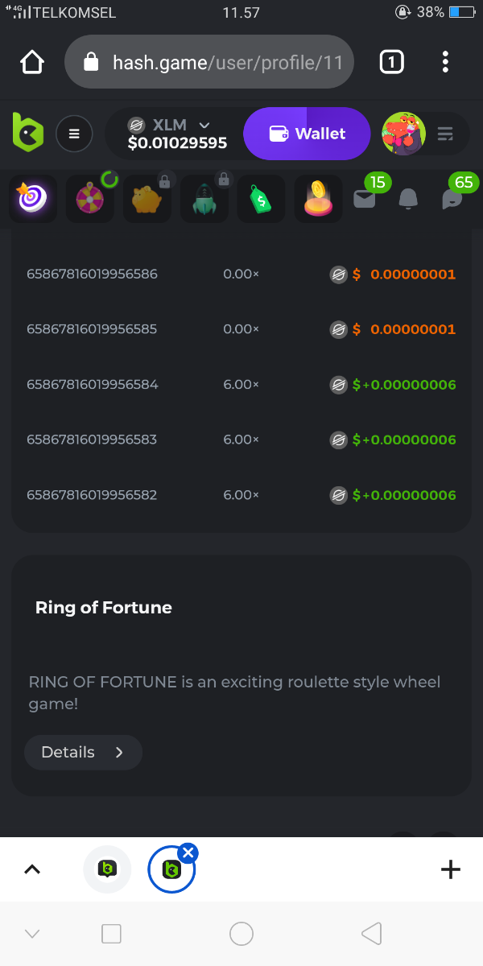This screenshot has height=966, width=483.
Task: Open the locked piggy bank icon
Action: (x=147, y=198)
